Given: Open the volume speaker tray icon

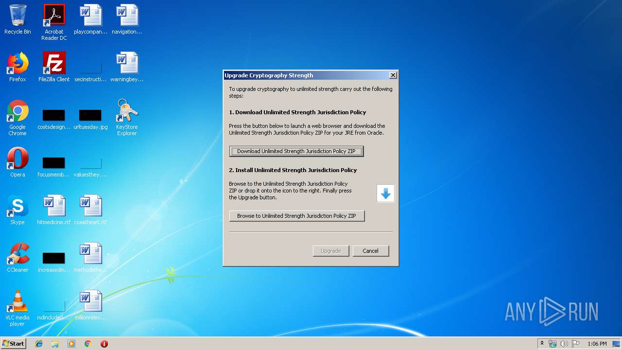Looking at the screenshot, I should (x=564, y=344).
